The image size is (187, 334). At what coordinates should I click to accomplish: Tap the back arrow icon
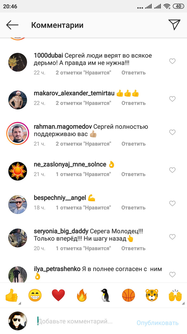(12, 25)
